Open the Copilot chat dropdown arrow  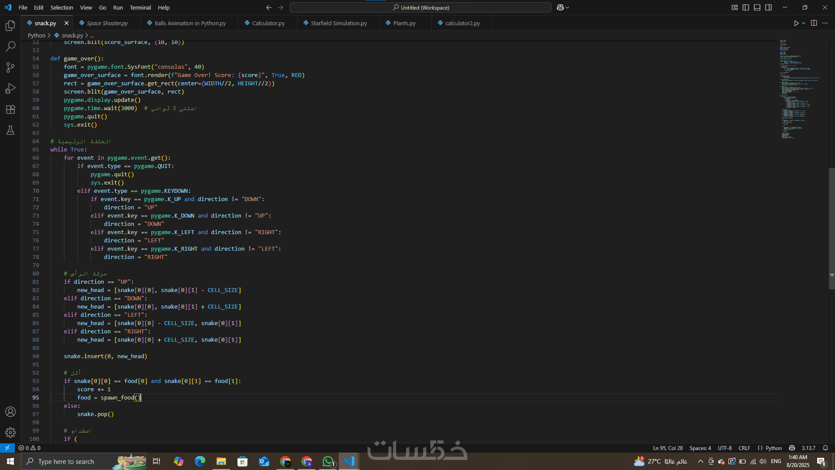click(x=568, y=7)
